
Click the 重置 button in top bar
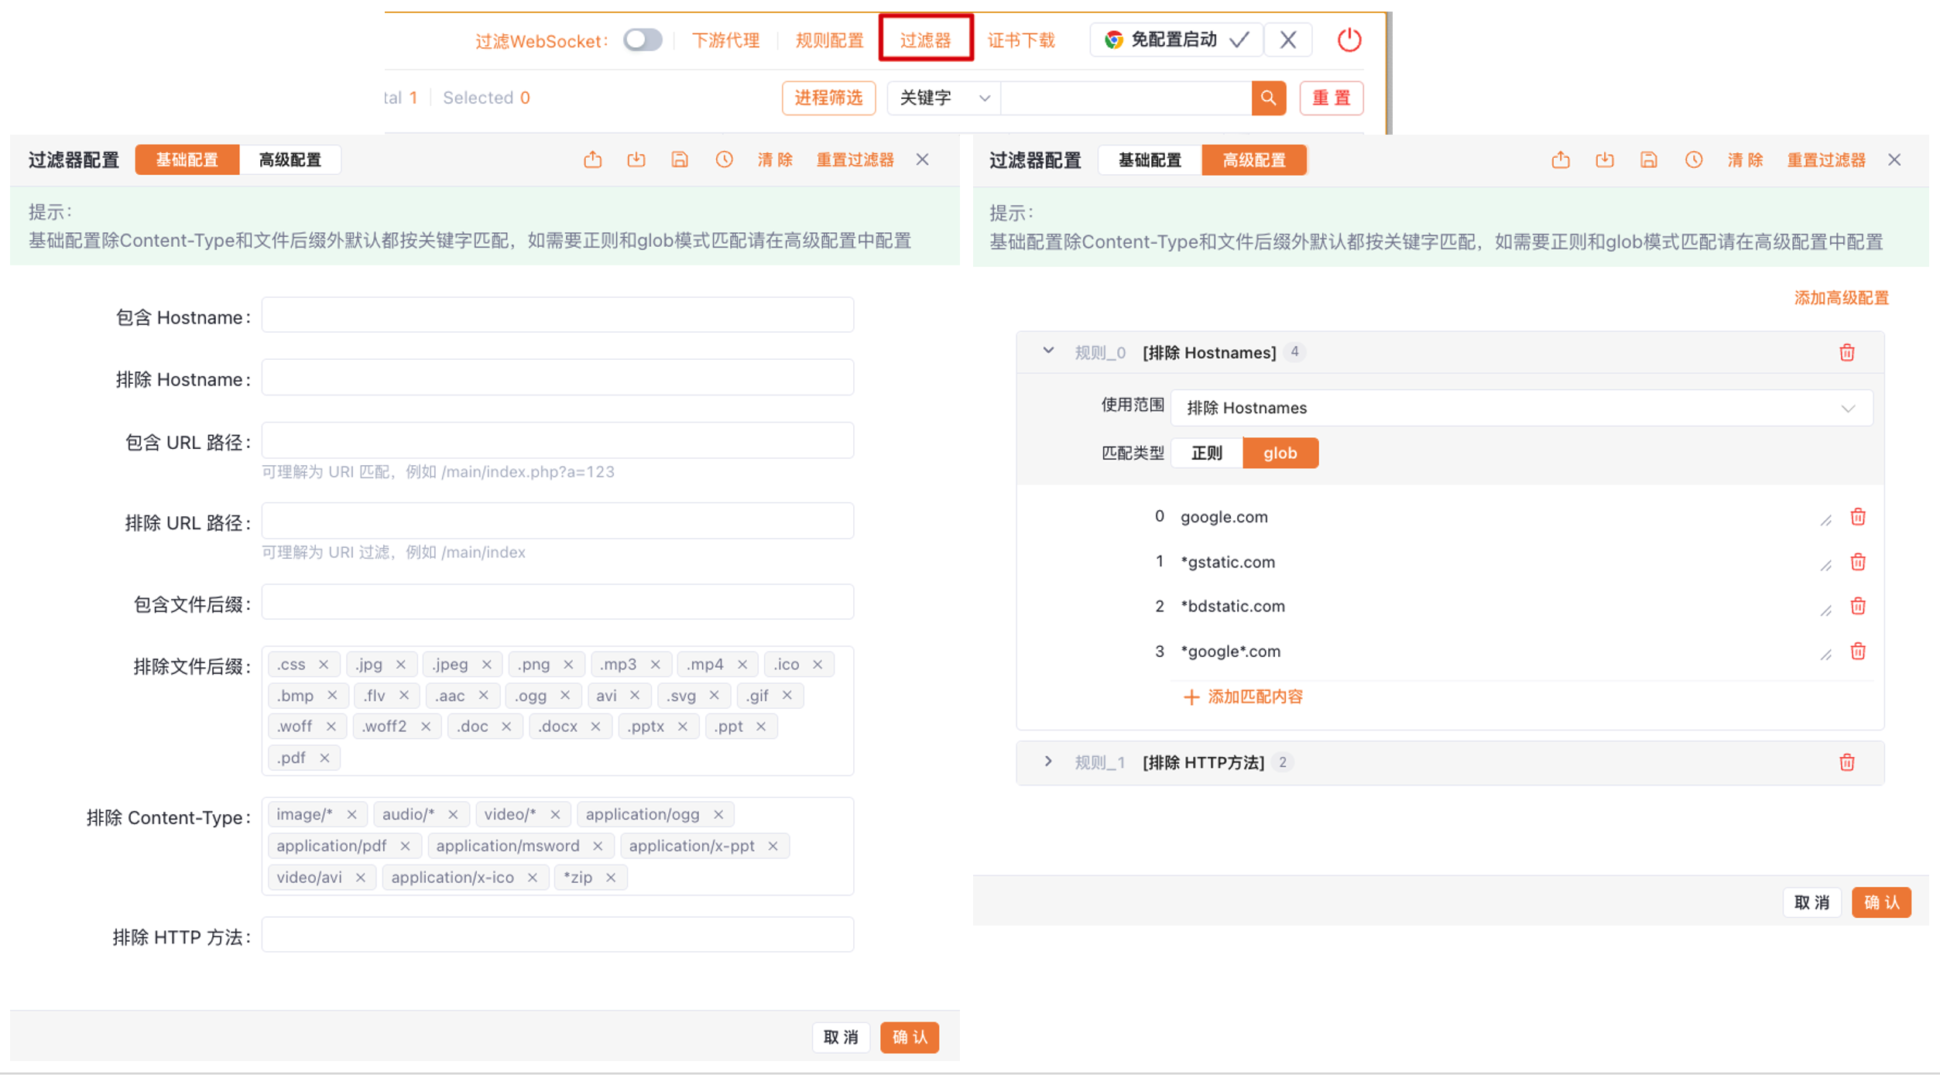tap(1331, 98)
